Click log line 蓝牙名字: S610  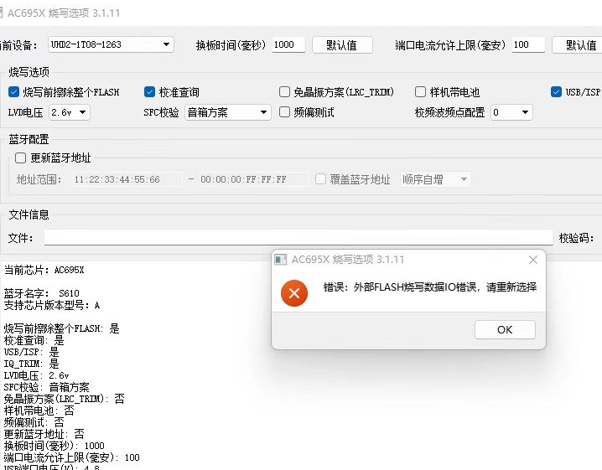(41, 293)
